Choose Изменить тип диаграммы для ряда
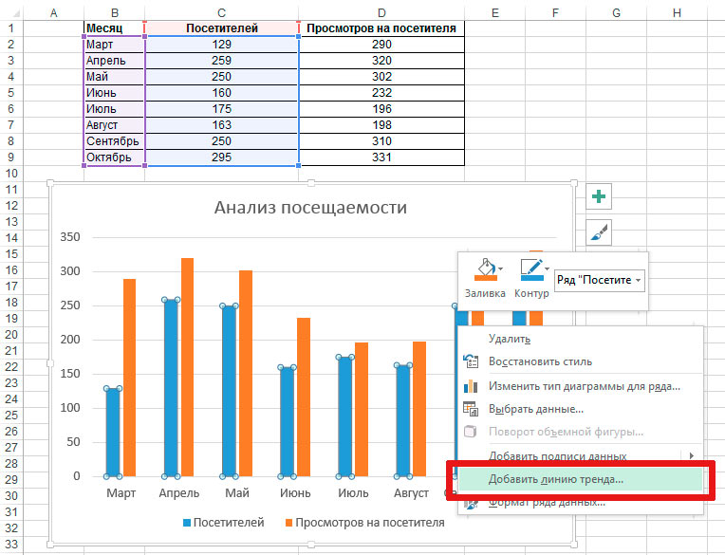 (585, 386)
